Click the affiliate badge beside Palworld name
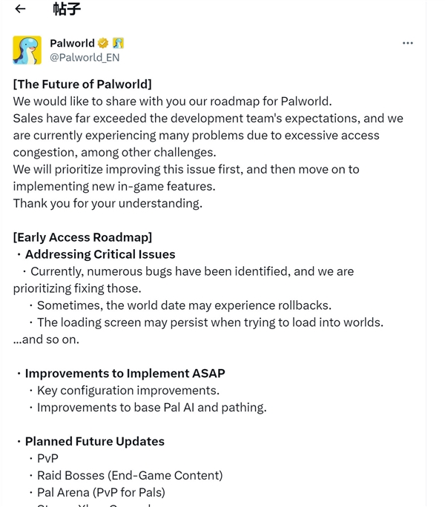Viewport: 445px width, 507px height. point(118,43)
